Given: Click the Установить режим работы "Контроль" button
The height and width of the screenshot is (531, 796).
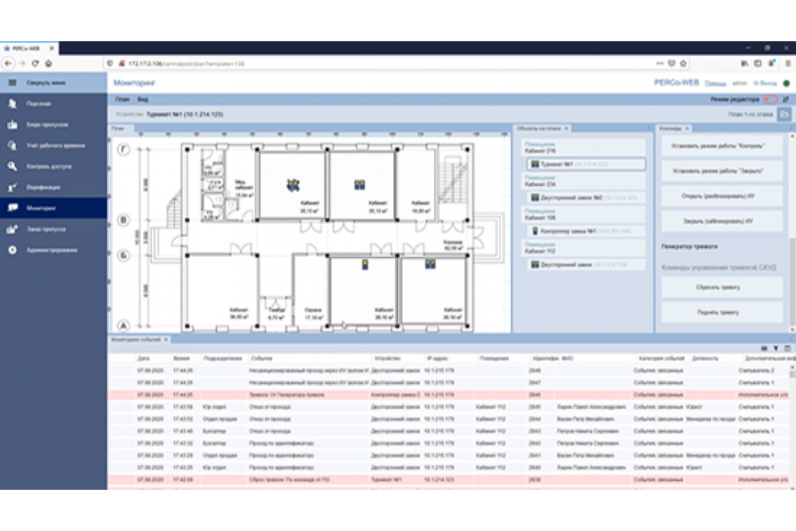Looking at the screenshot, I should tap(722, 147).
